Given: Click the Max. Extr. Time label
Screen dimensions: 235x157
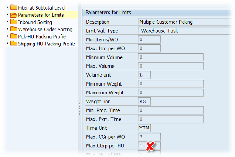Looking at the screenshot, I should pyautogui.click(x=104, y=119).
